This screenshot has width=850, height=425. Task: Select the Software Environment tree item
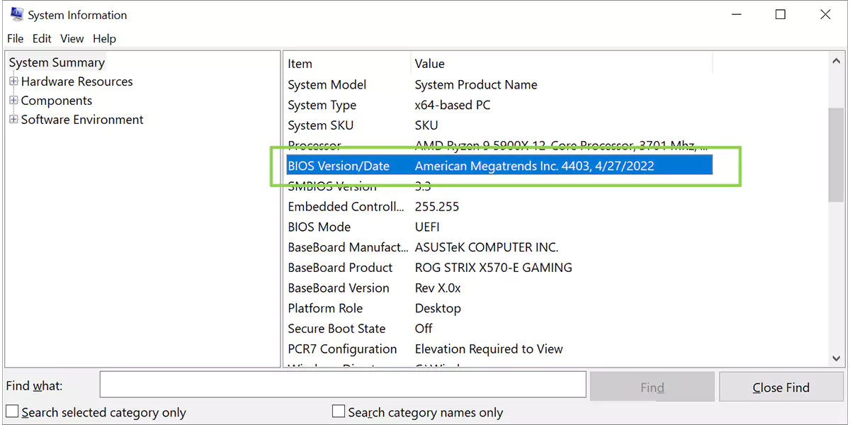tap(82, 120)
